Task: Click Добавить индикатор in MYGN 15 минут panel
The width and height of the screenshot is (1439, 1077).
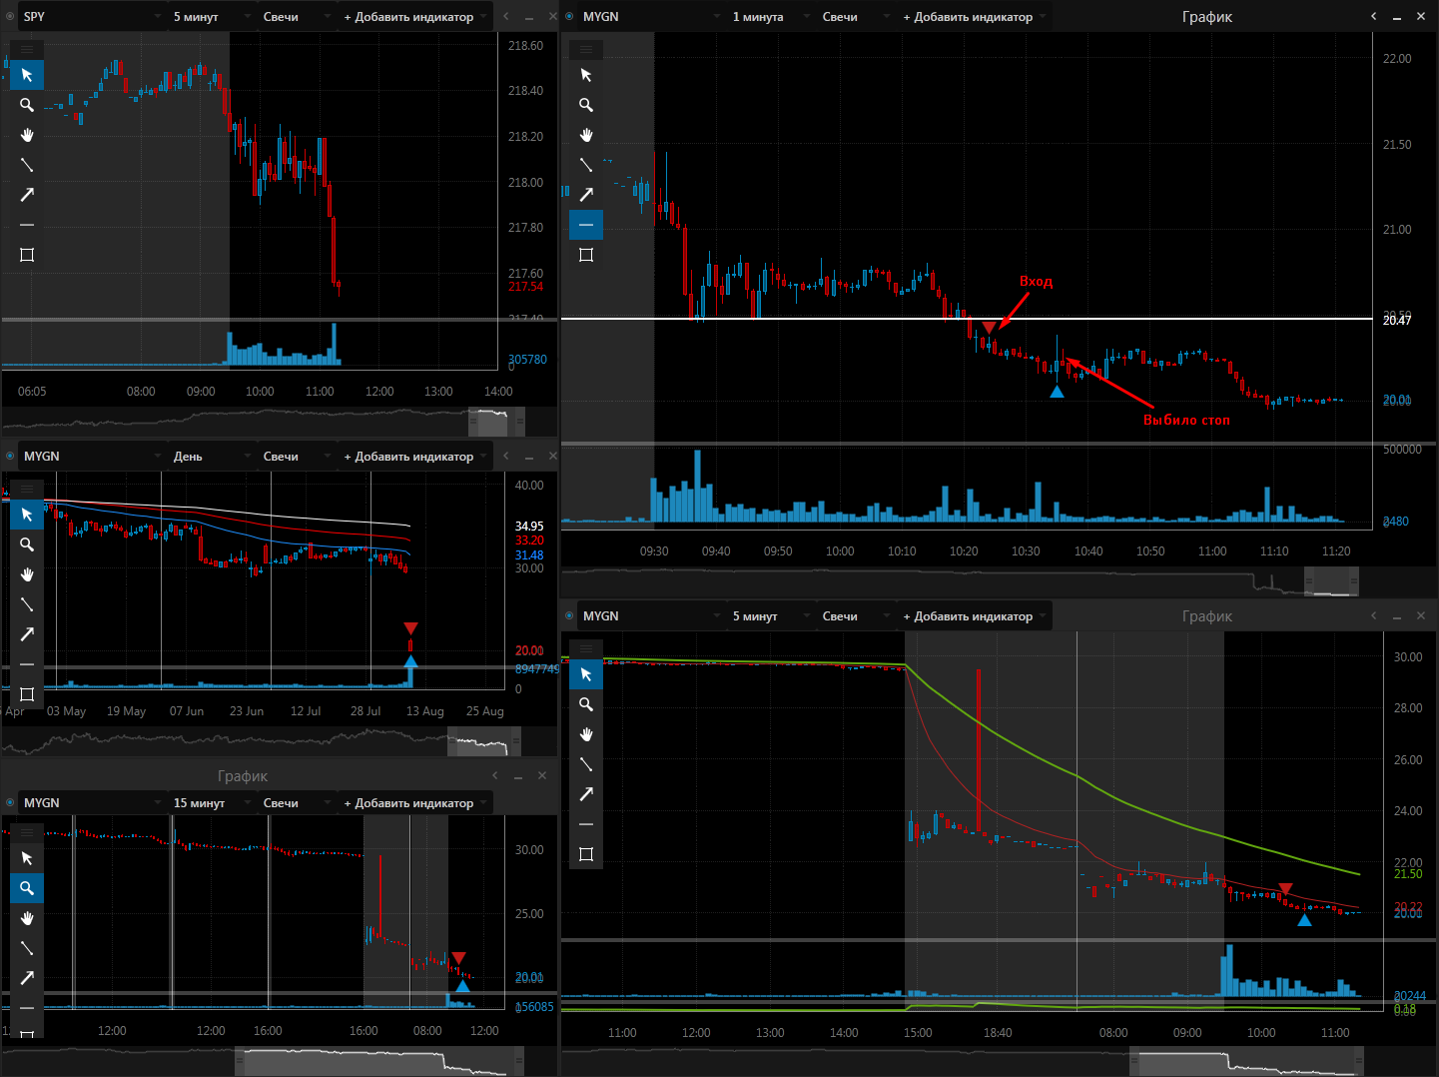Action: click(415, 802)
